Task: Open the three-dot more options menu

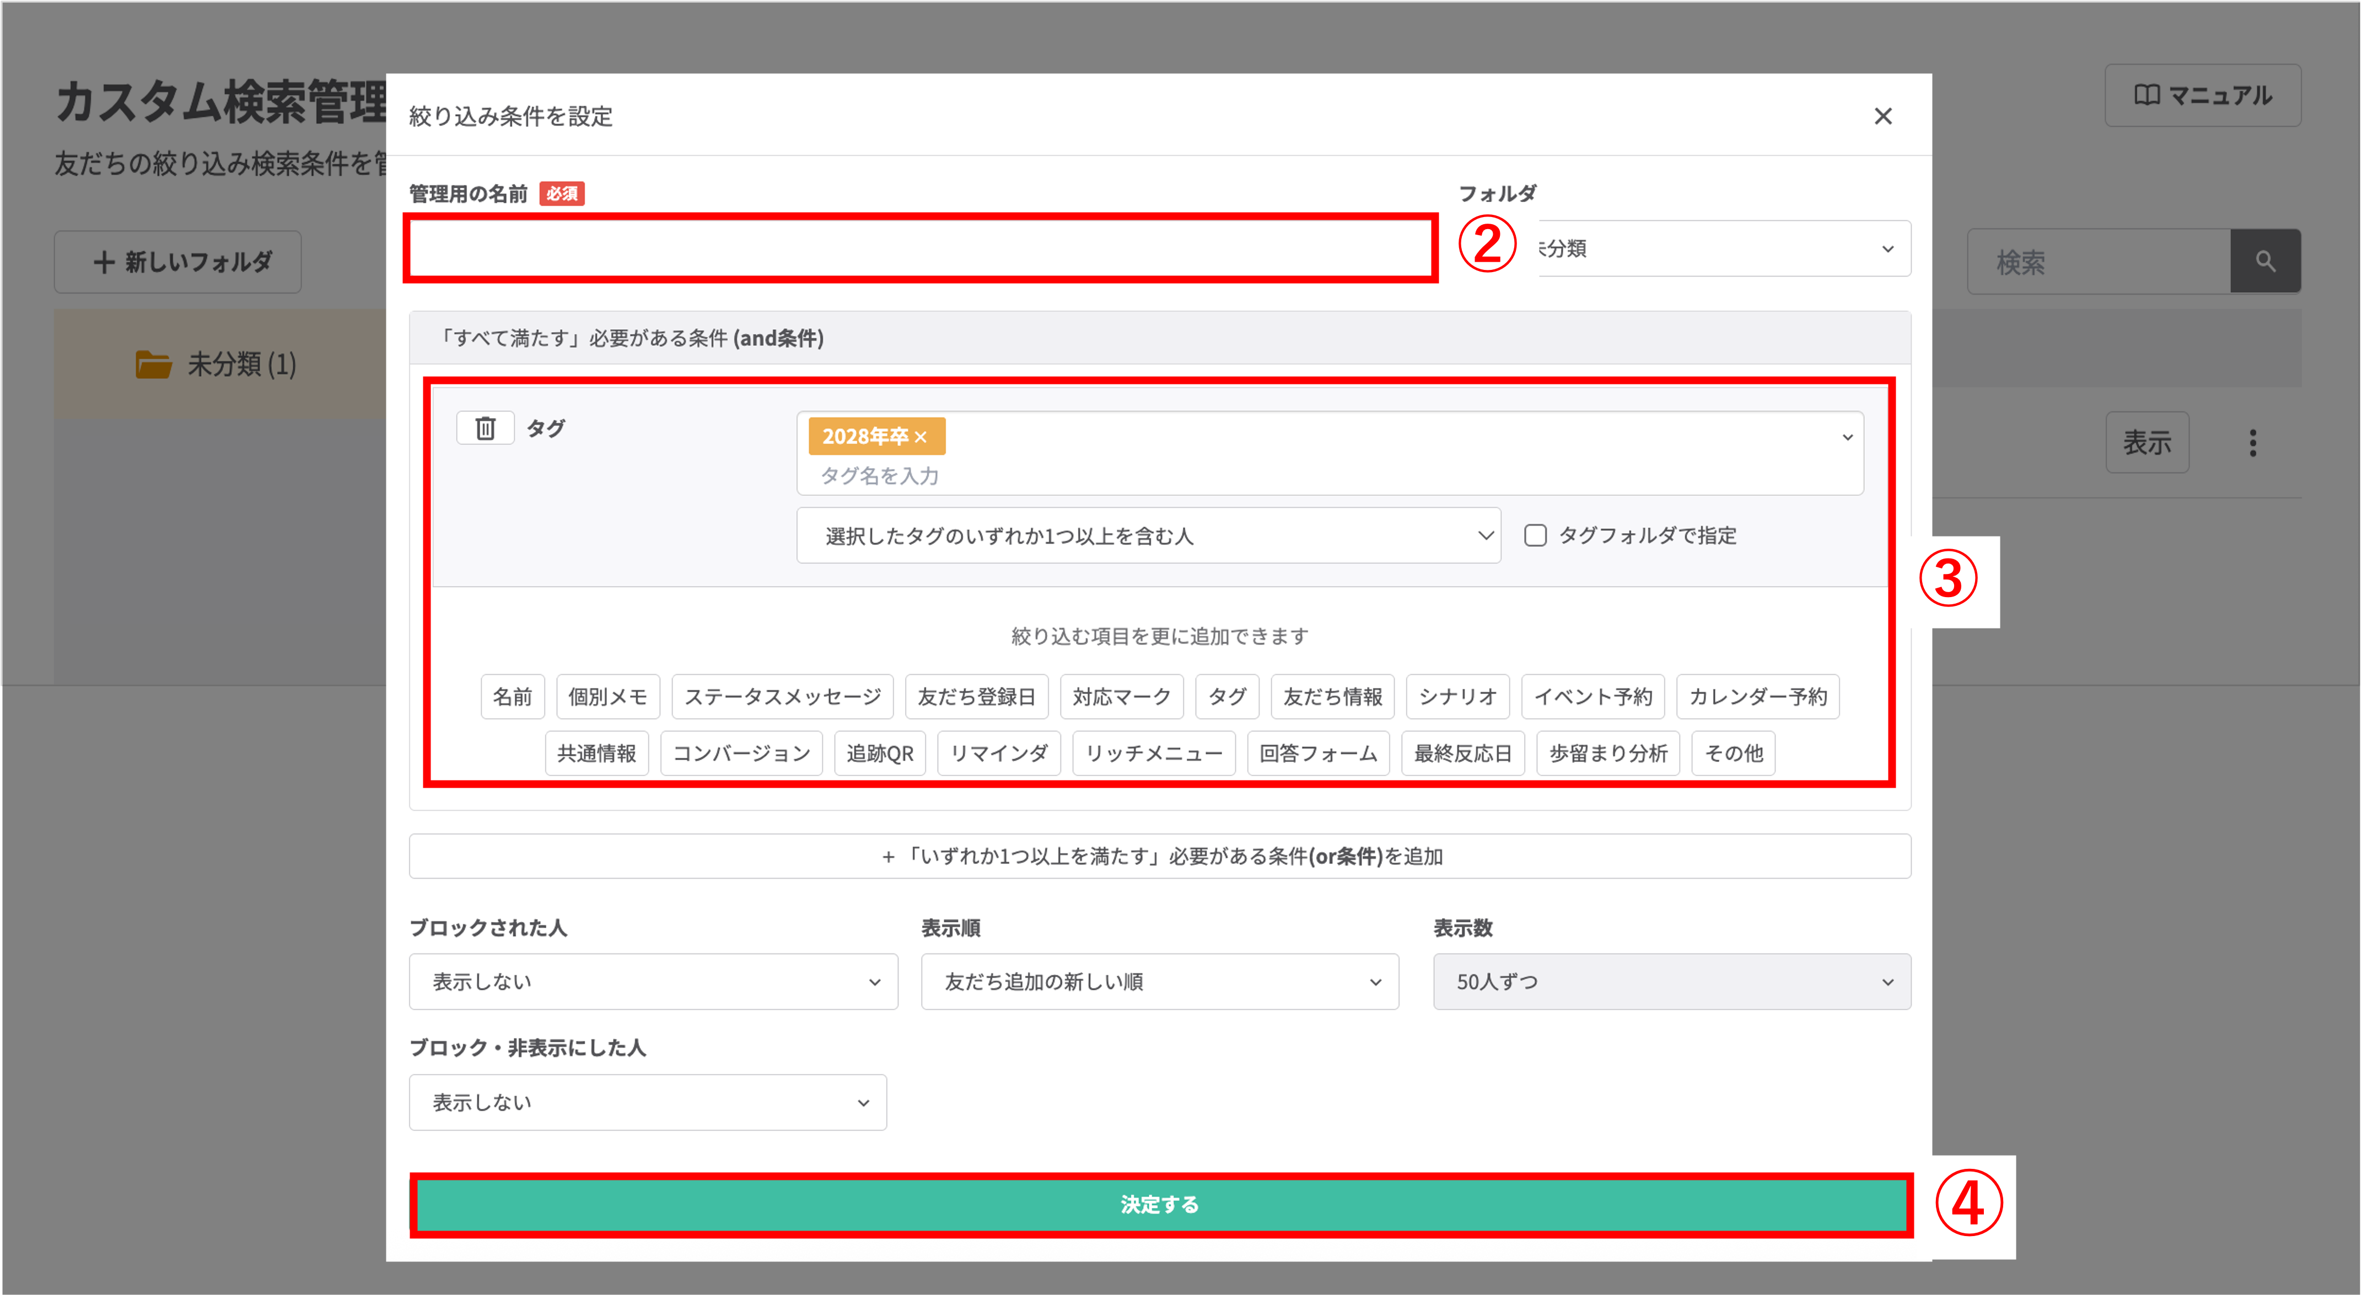Action: point(2252,443)
